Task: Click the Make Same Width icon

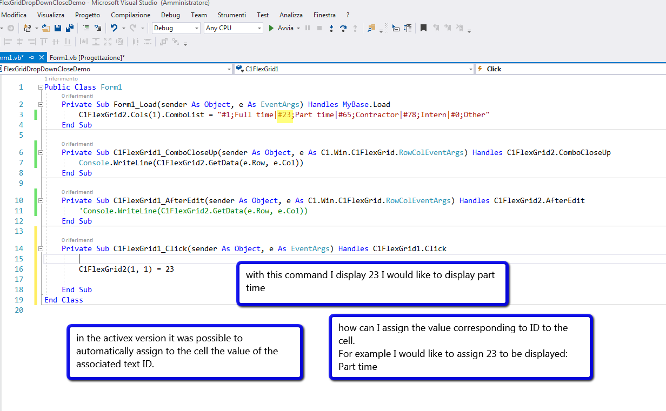Action: click(x=84, y=42)
